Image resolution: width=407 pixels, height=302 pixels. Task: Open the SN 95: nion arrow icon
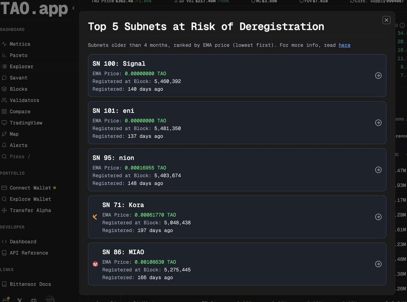378,170
